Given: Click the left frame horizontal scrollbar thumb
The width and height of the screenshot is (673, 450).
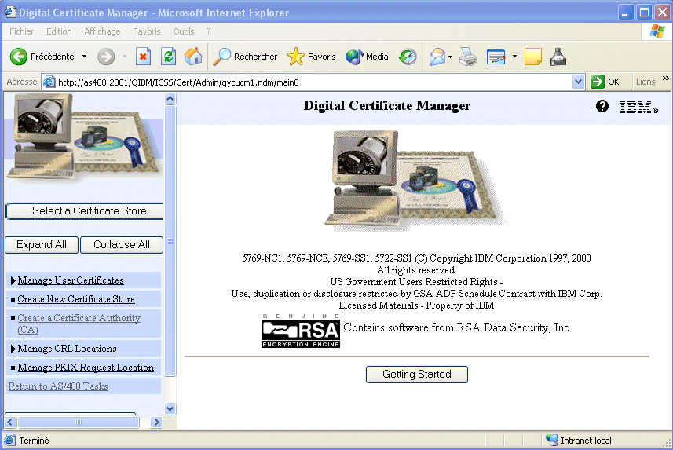Looking at the screenshot, I should coord(78,422).
